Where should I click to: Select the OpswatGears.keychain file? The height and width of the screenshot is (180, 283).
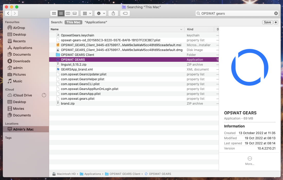(134, 35)
